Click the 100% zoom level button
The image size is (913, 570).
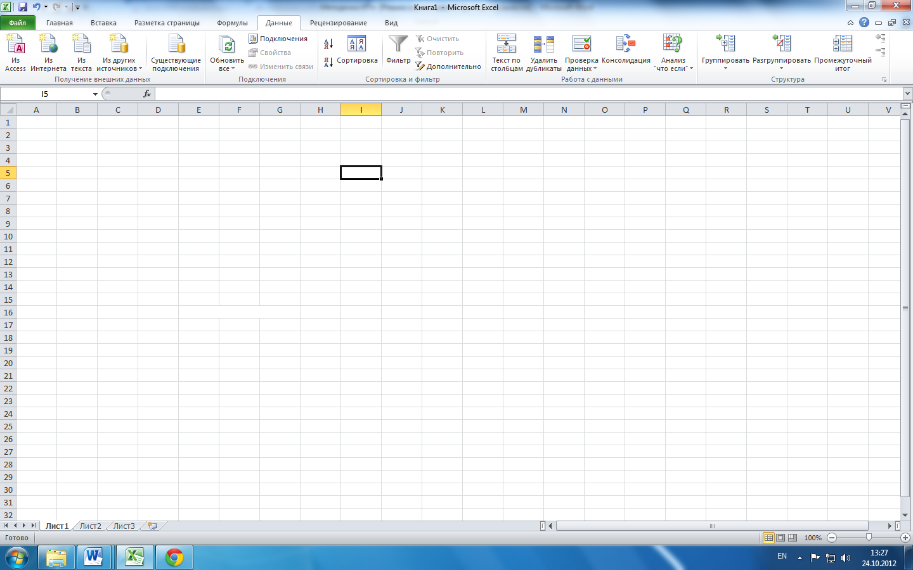pos(813,538)
